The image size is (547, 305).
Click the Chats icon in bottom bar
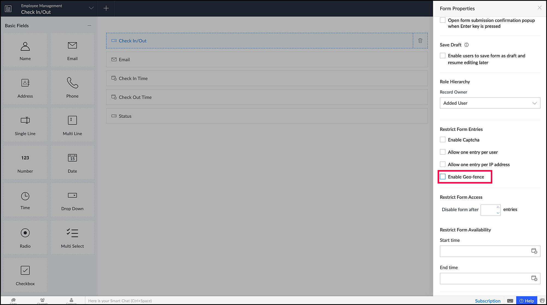click(13, 300)
